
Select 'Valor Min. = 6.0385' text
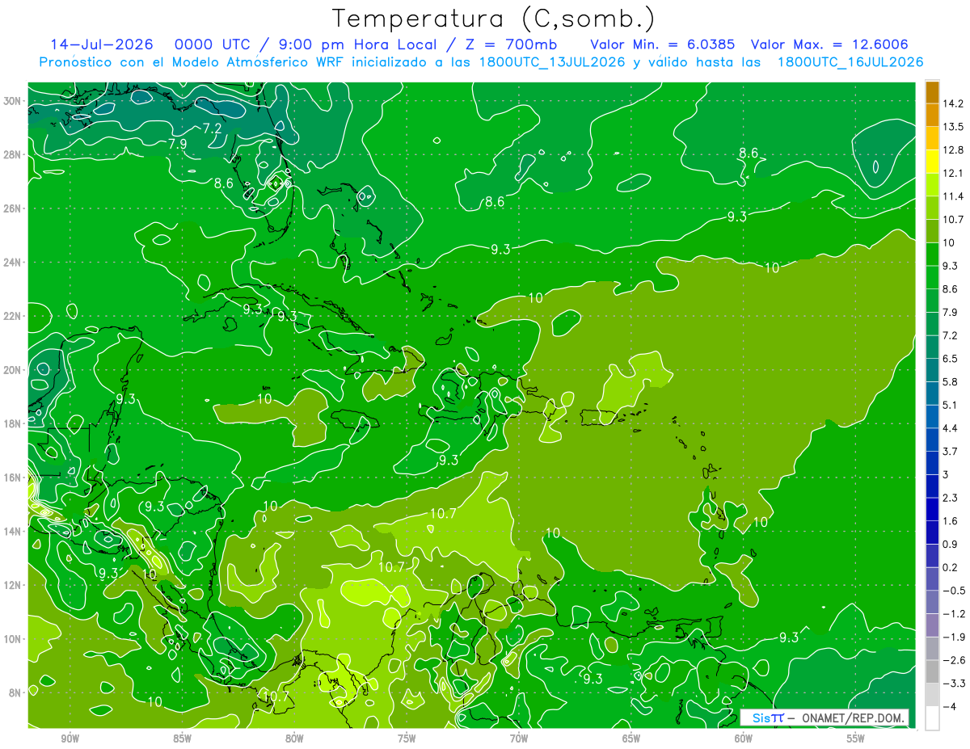point(663,44)
